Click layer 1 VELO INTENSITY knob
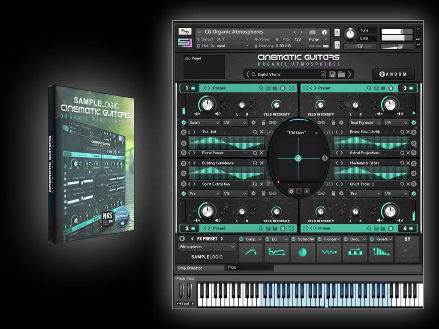The width and height of the screenshot is (439, 329). coord(277,105)
